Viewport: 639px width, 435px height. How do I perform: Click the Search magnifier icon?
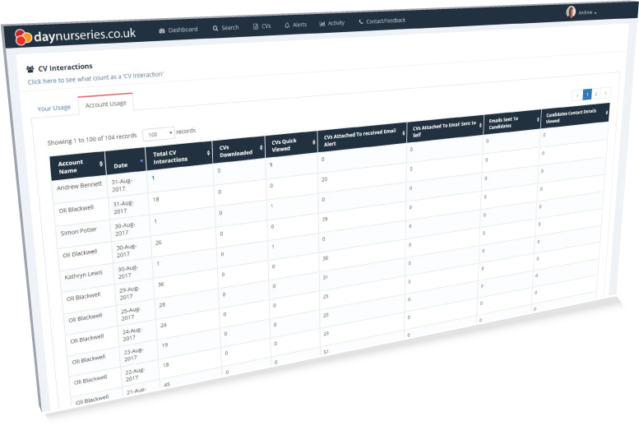(x=215, y=28)
